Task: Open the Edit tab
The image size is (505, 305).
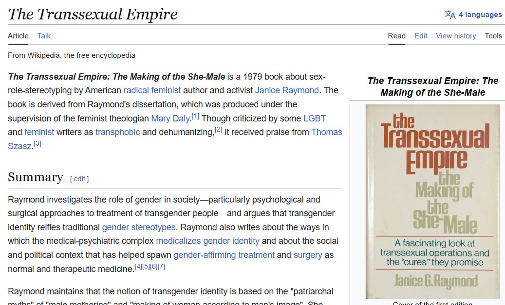Action: (421, 36)
